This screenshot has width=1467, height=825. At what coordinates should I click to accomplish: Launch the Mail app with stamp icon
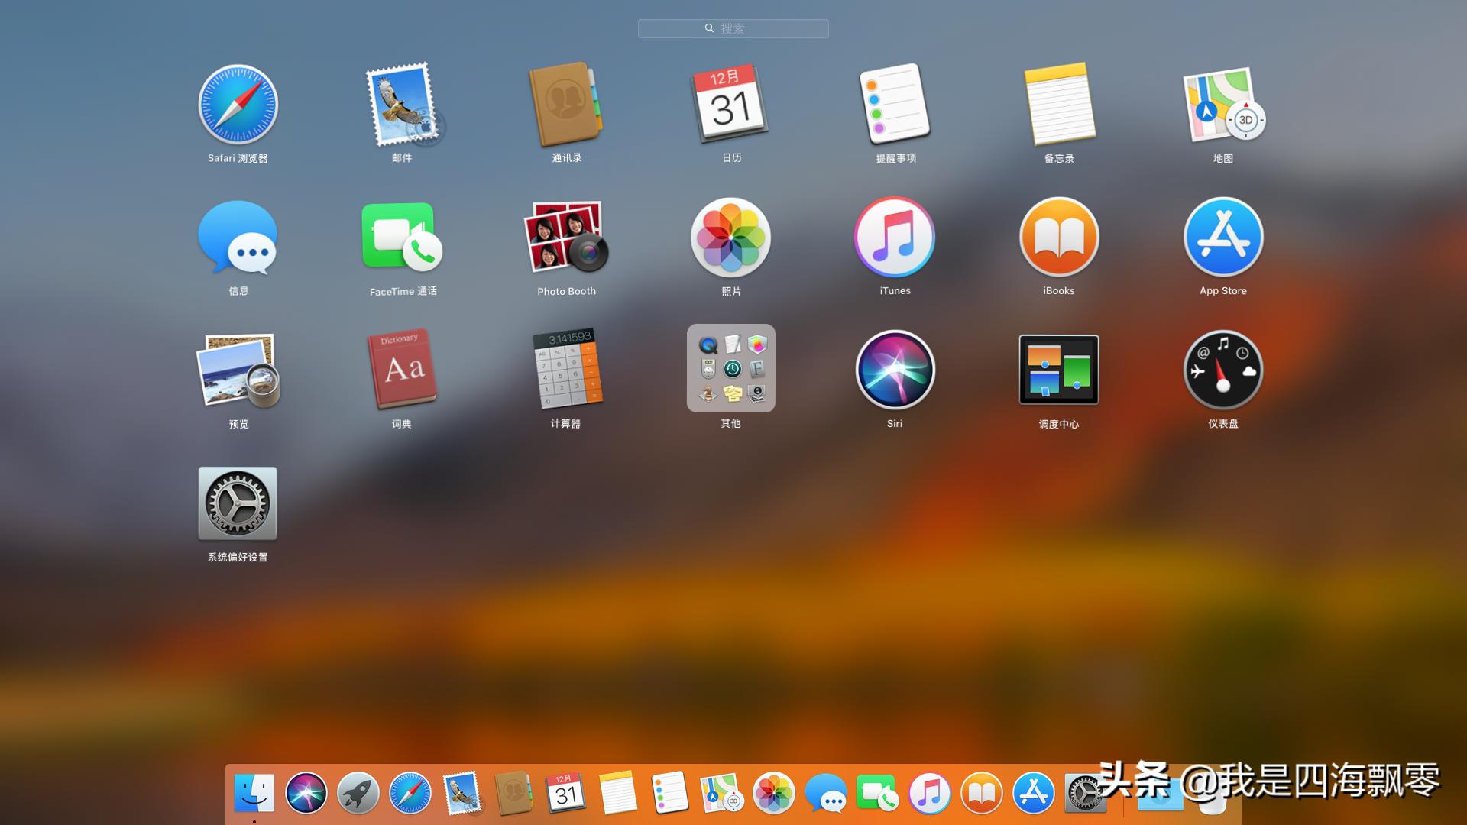(x=402, y=105)
